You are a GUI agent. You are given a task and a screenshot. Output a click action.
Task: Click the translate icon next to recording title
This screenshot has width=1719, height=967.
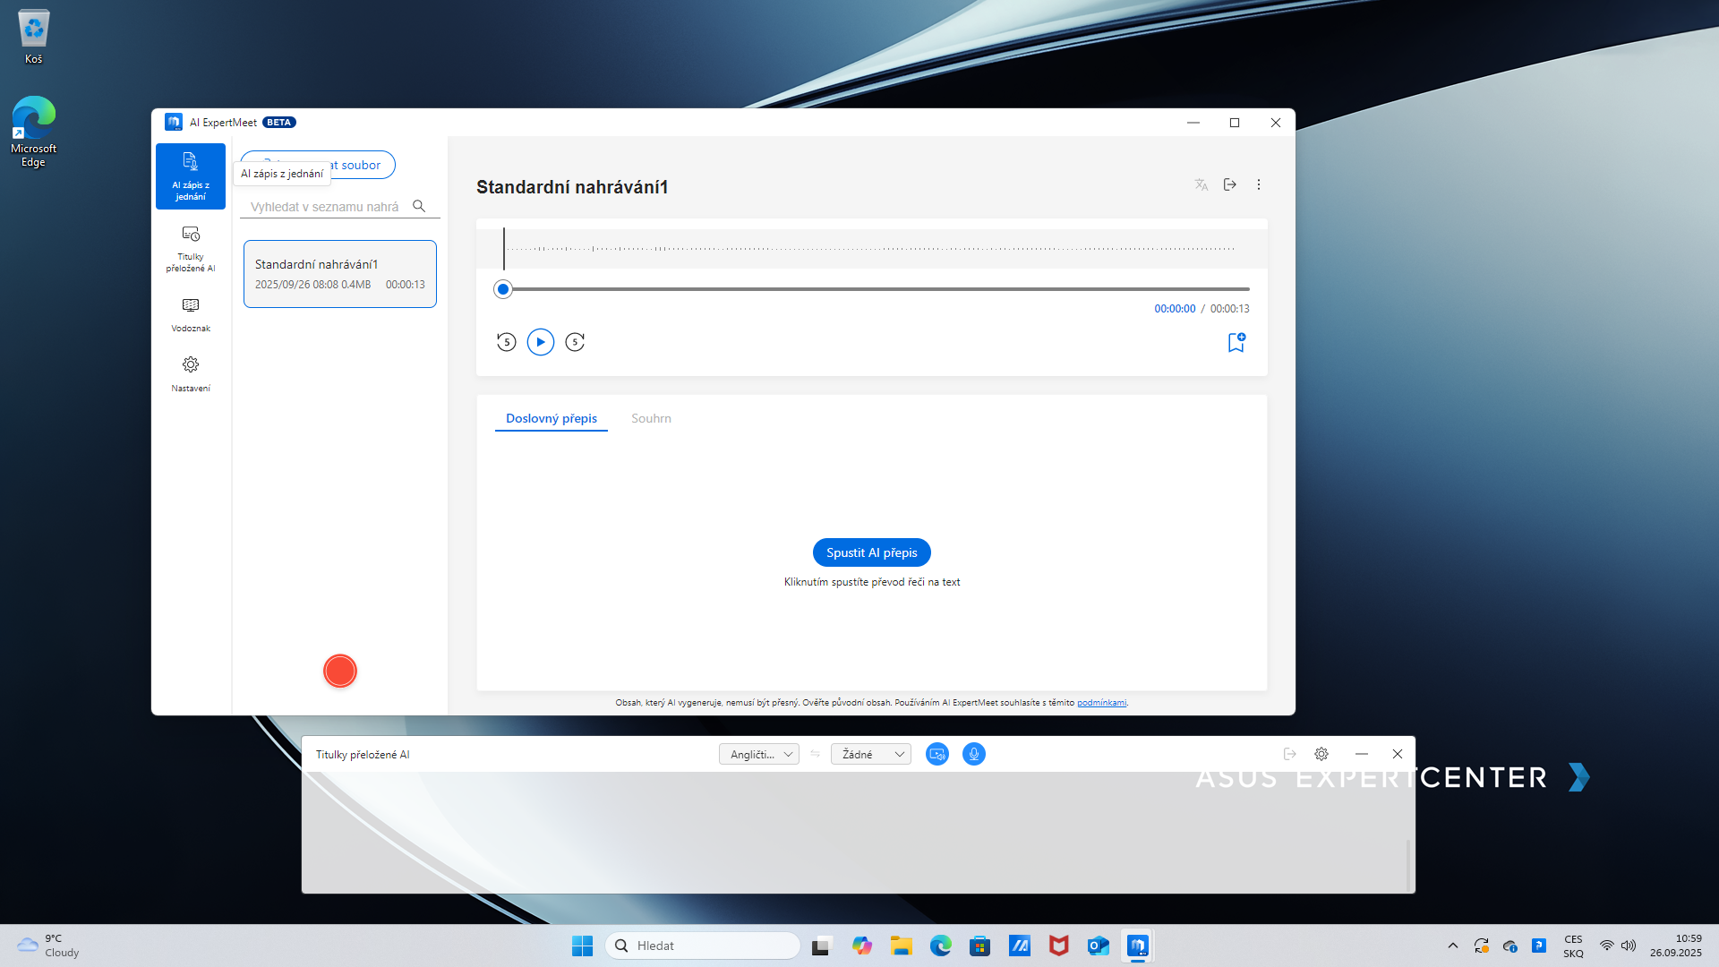click(x=1202, y=184)
